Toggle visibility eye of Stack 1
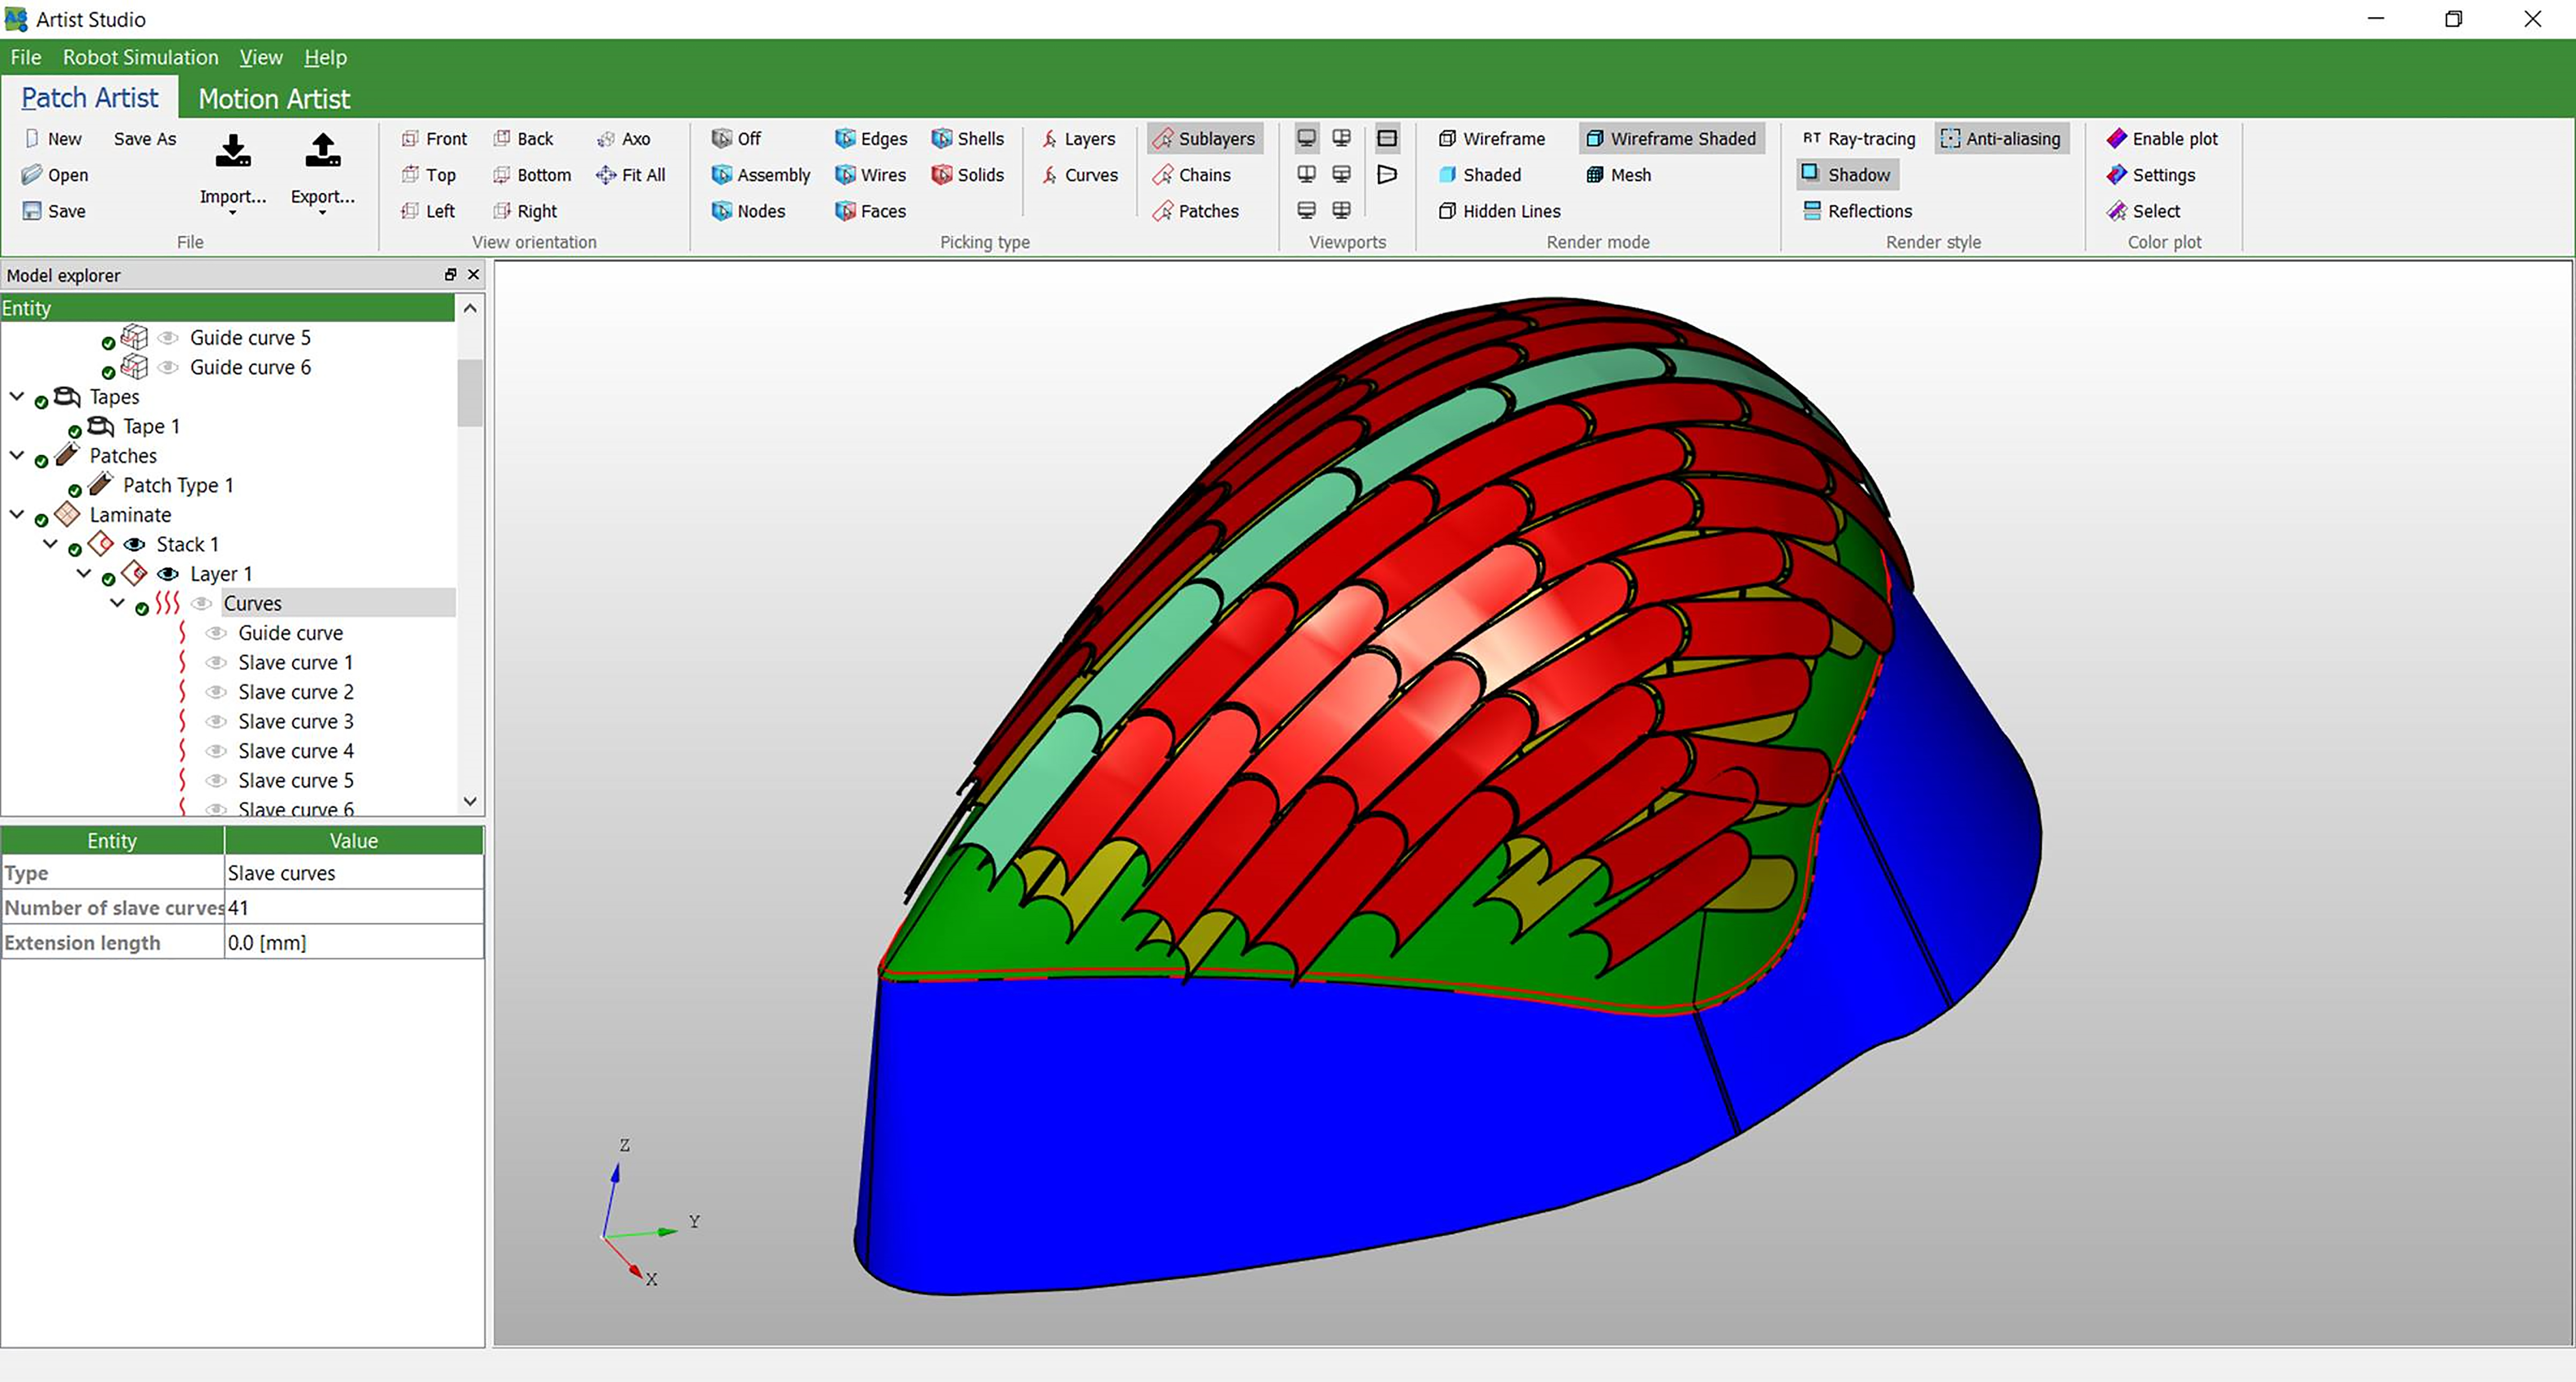Image resolution: width=2576 pixels, height=1382 pixels. click(134, 545)
